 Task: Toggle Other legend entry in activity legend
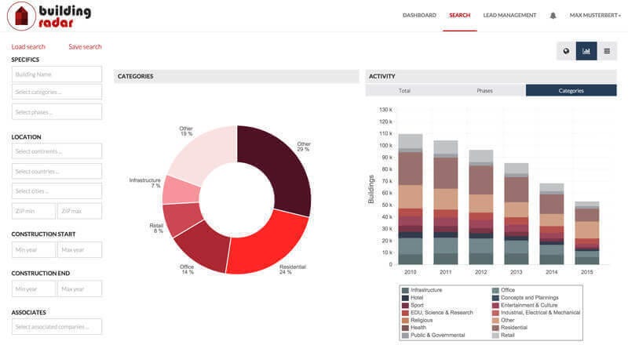click(x=503, y=320)
